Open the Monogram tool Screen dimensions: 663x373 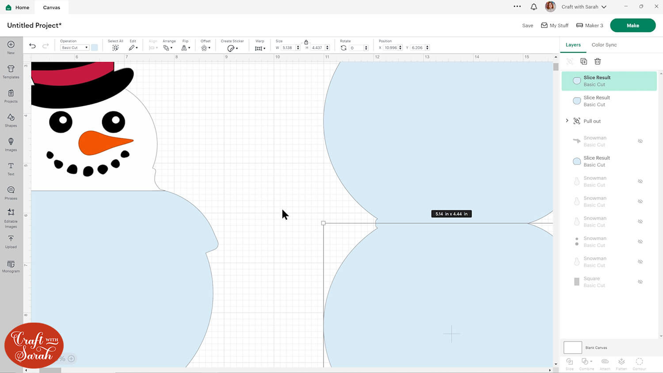(x=11, y=266)
